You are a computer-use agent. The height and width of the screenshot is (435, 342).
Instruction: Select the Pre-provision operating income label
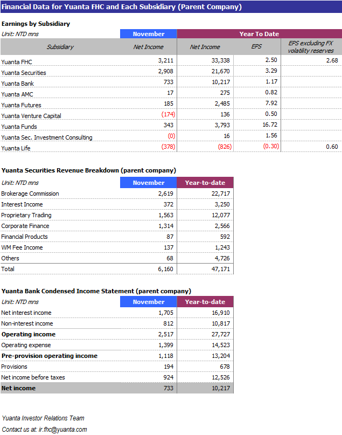(50, 356)
